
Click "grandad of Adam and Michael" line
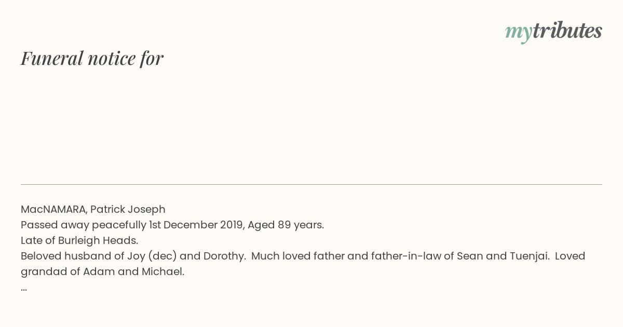tap(102, 271)
